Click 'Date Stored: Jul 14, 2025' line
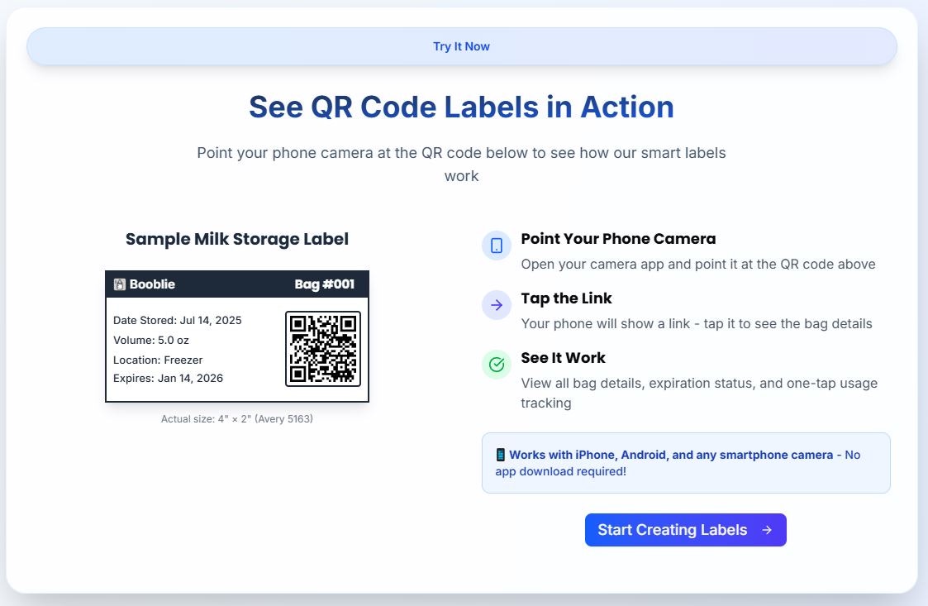Image resolution: width=928 pixels, height=606 pixels. point(178,321)
